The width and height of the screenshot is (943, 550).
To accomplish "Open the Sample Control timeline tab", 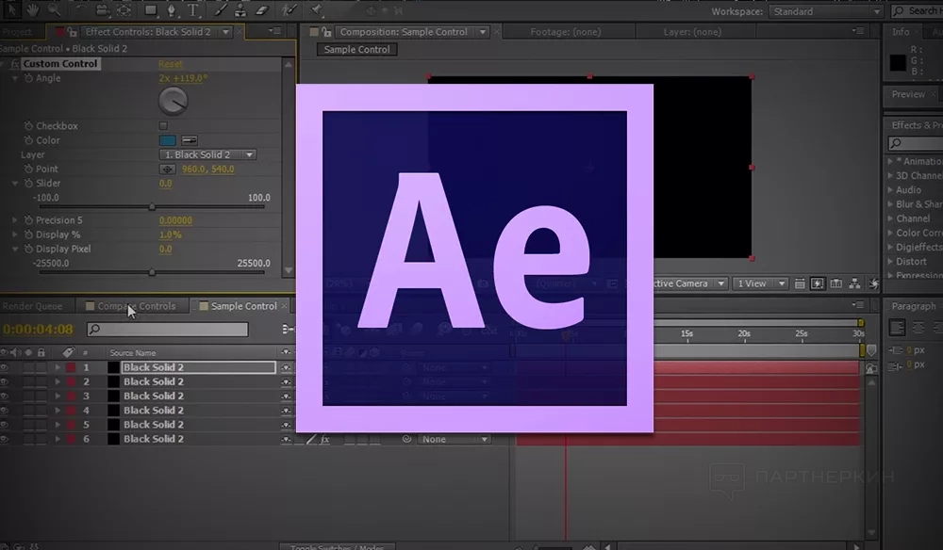I will point(243,306).
